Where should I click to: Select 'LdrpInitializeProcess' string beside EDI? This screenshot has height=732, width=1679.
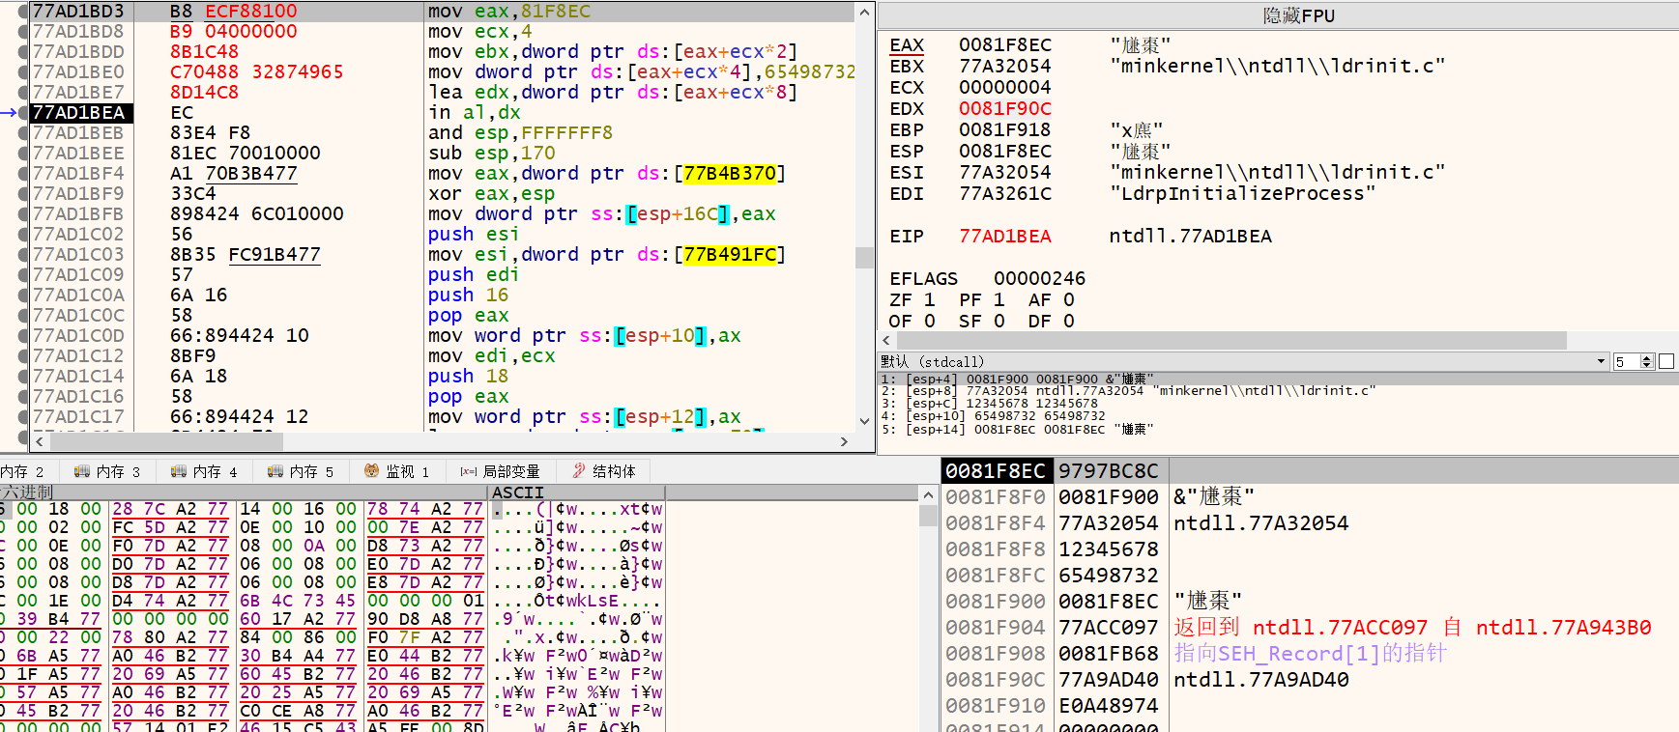(1242, 194)
